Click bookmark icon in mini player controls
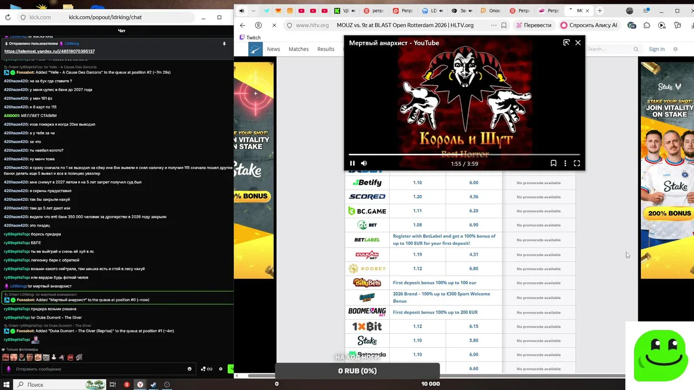The image size is (694, 390). [x=554, y=163]
